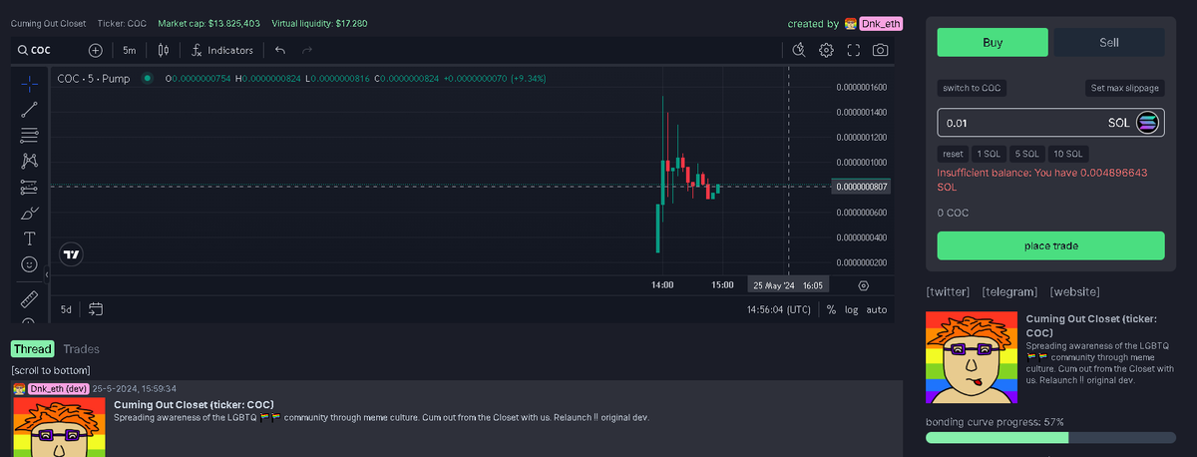Select the Sell tab
The width and height of the screenshot is (1197, 457).
tap(1109, 42)
